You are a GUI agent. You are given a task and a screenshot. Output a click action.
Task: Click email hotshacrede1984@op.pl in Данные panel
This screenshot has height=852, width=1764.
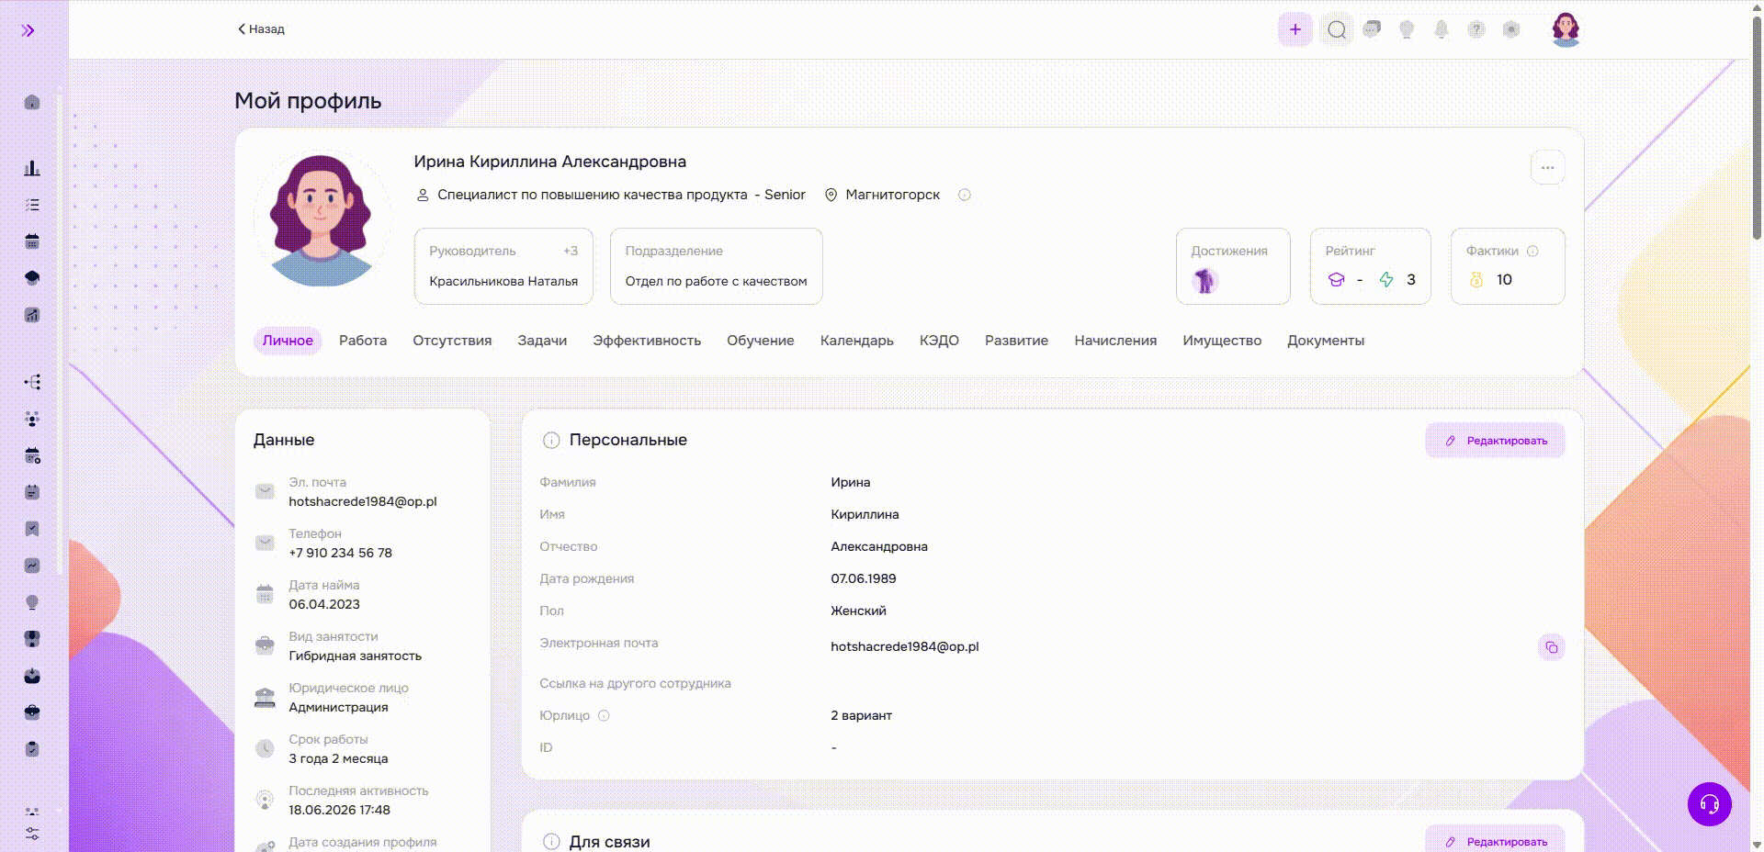[x=363, y=501]
